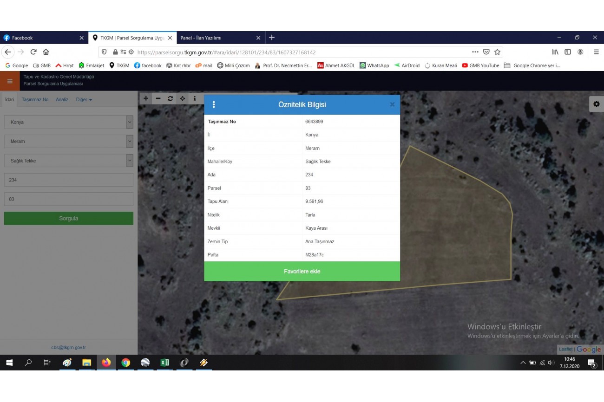Click the crosshair locate icon on map toolbar
The image size is (604, 402).
point(183,98)
